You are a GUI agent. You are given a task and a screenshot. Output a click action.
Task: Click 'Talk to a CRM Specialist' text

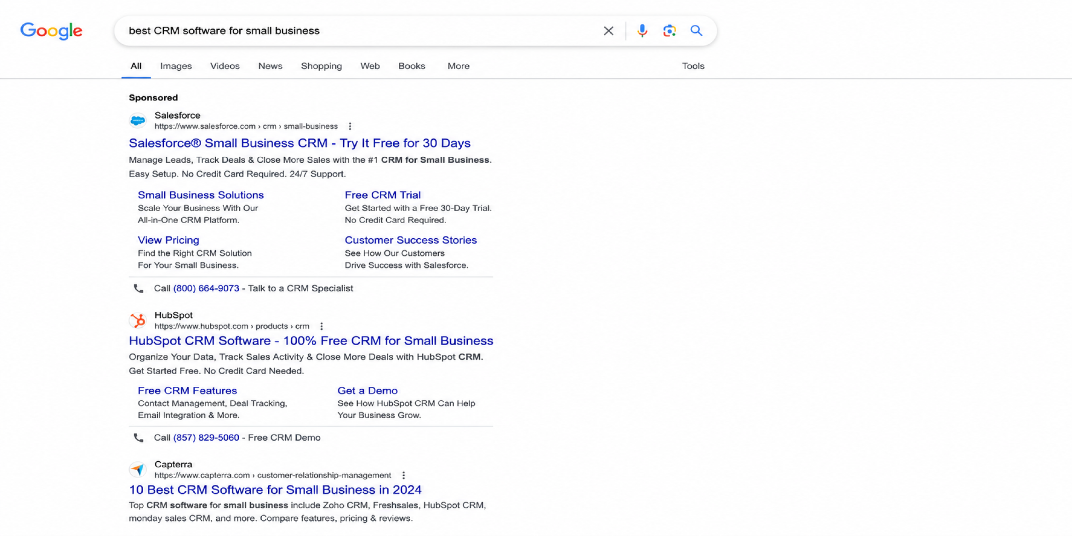point(301,288)
